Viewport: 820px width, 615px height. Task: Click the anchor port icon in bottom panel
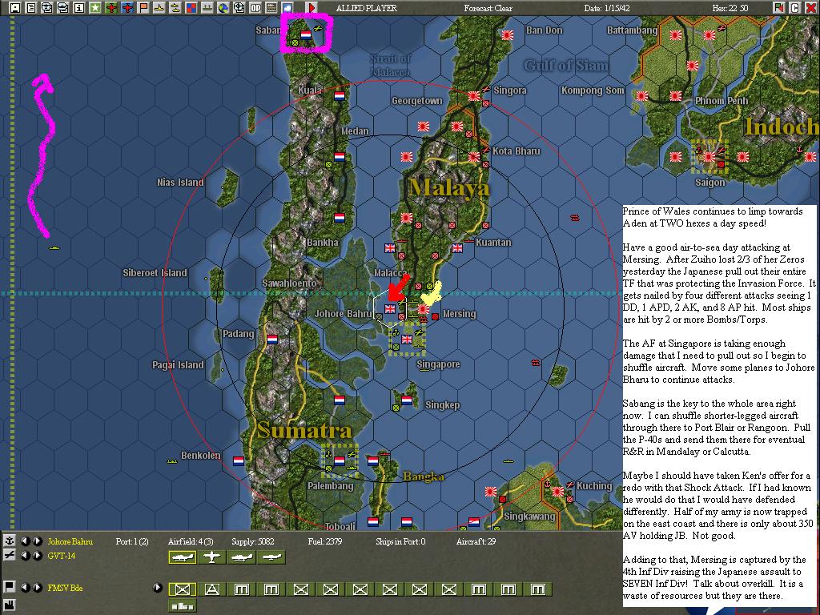pos(10,541)
